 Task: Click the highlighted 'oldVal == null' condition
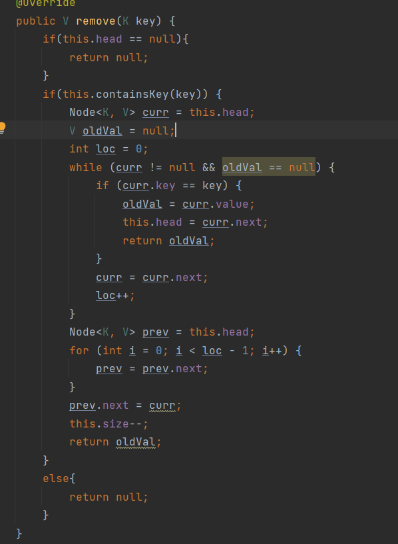tap(269, 168)
